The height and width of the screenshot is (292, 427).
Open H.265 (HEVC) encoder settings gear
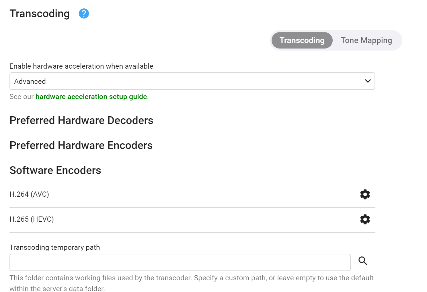point(365,219)
